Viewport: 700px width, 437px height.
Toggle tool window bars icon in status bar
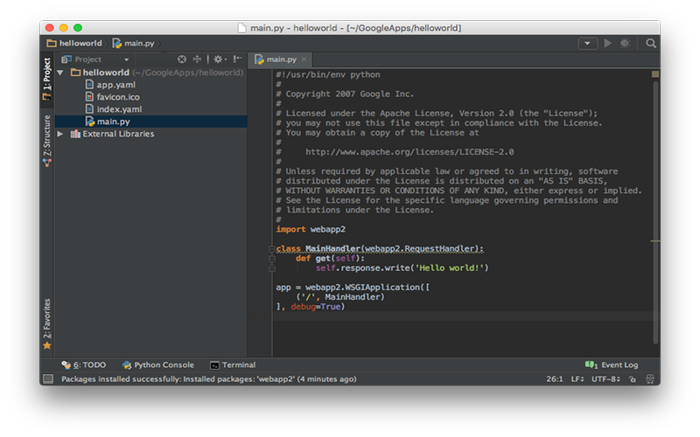coord(48,379)
